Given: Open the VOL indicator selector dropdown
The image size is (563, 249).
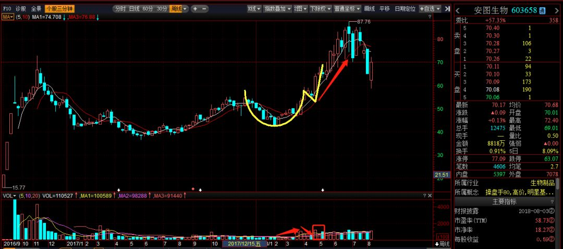Looking at the screenshot, I should [9, 195].
